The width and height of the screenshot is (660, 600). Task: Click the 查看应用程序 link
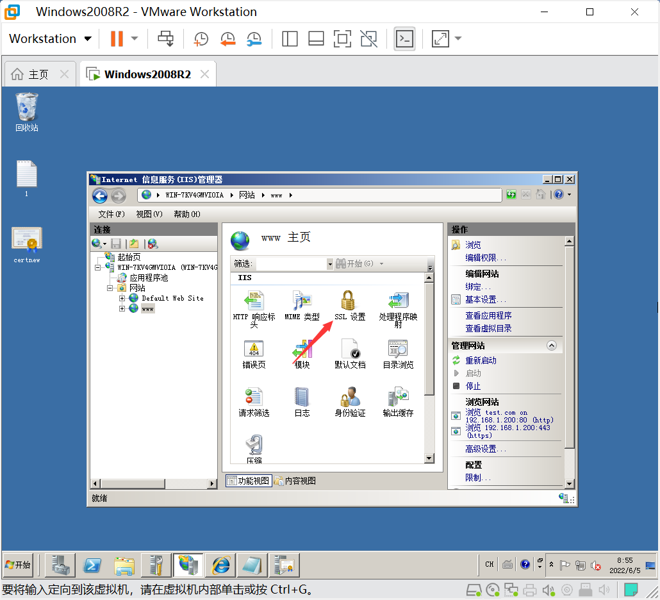point(488,315)
